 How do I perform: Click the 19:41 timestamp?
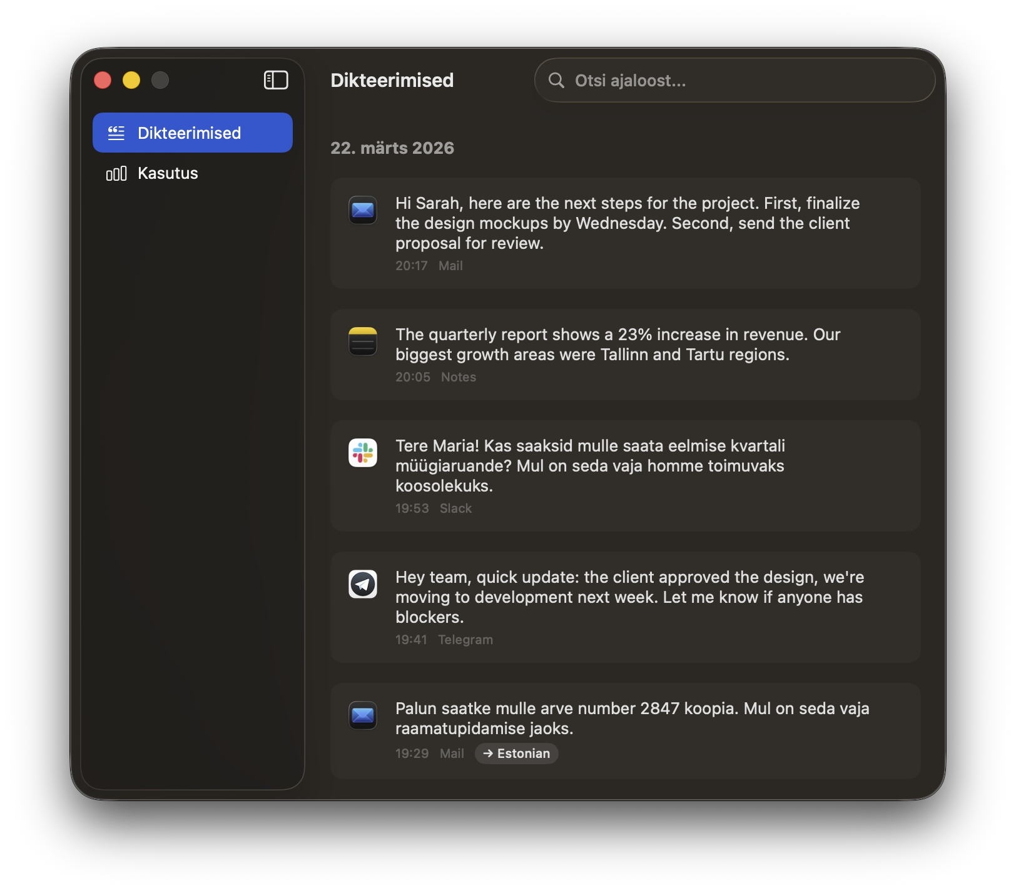[411, 640]
